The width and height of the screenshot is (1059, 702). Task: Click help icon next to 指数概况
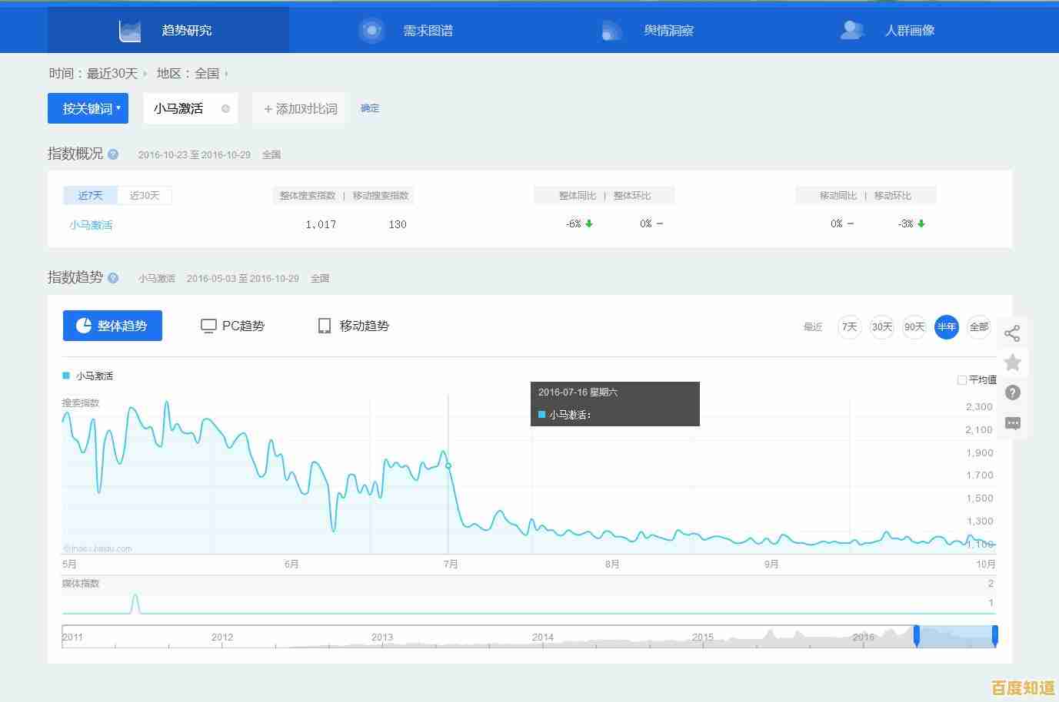(x=113, y=154)
